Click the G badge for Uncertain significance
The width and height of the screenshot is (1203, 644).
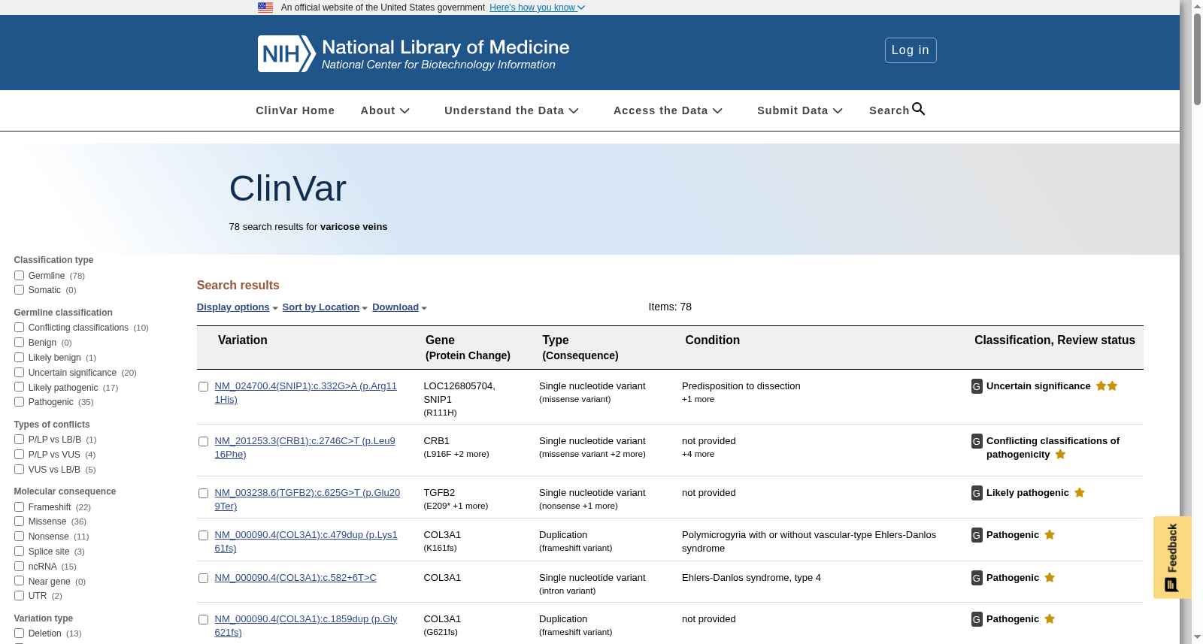pyautogui.click(x=977, y=386)
